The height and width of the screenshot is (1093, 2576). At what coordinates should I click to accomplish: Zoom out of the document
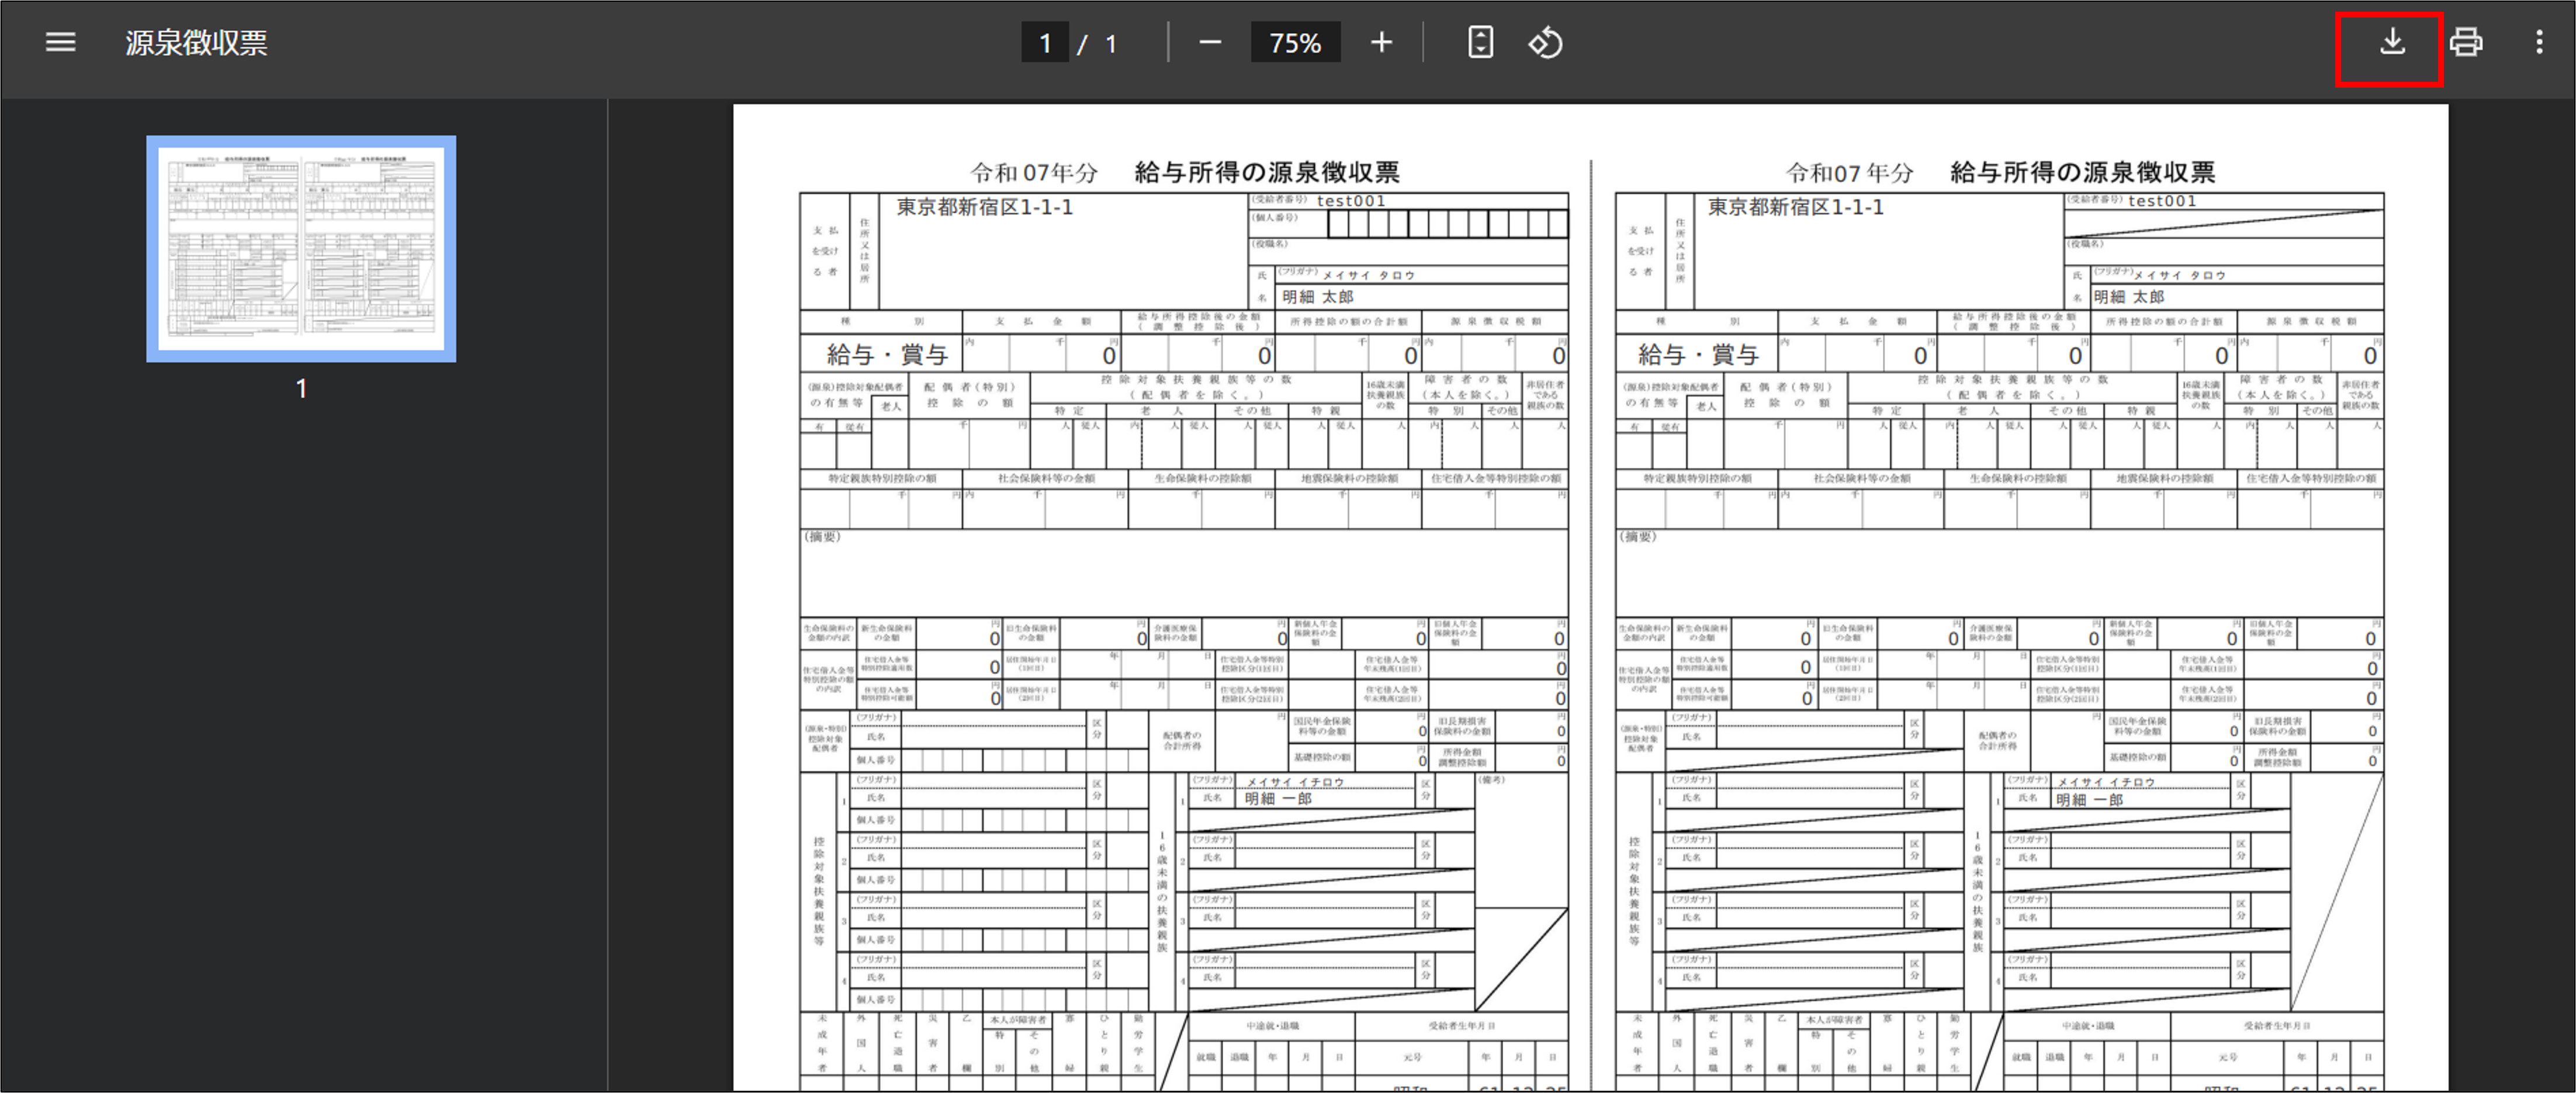pyautogui.click(x=1210, y=42)
